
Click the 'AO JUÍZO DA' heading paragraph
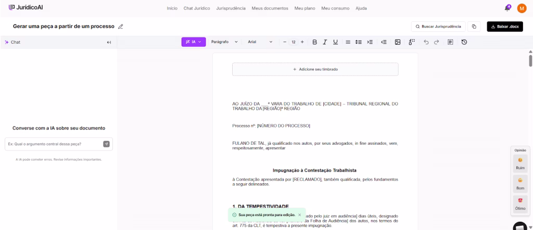[315, 106]
